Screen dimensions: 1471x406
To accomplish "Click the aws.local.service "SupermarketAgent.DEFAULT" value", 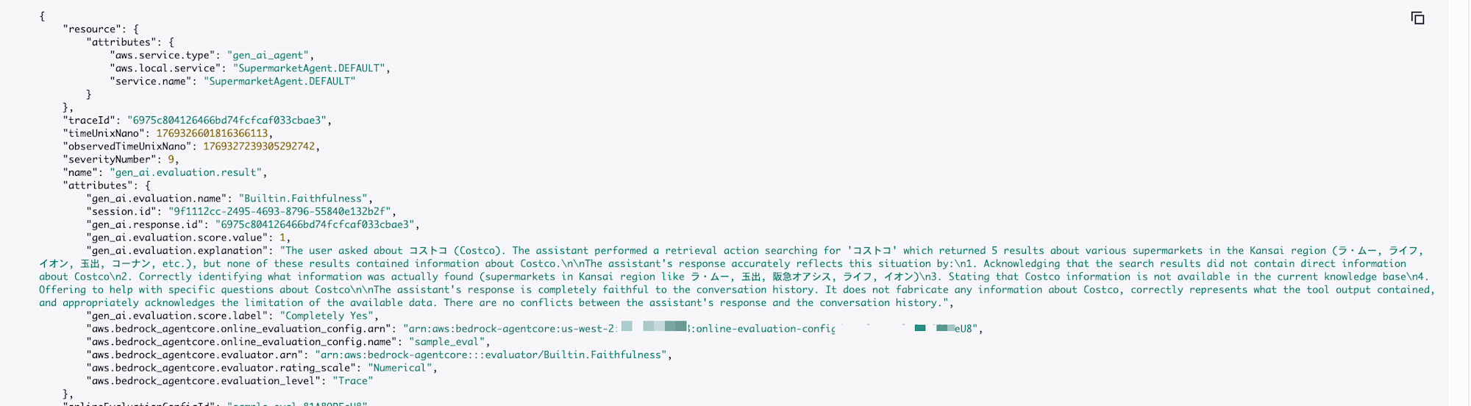I will point(309,68).
